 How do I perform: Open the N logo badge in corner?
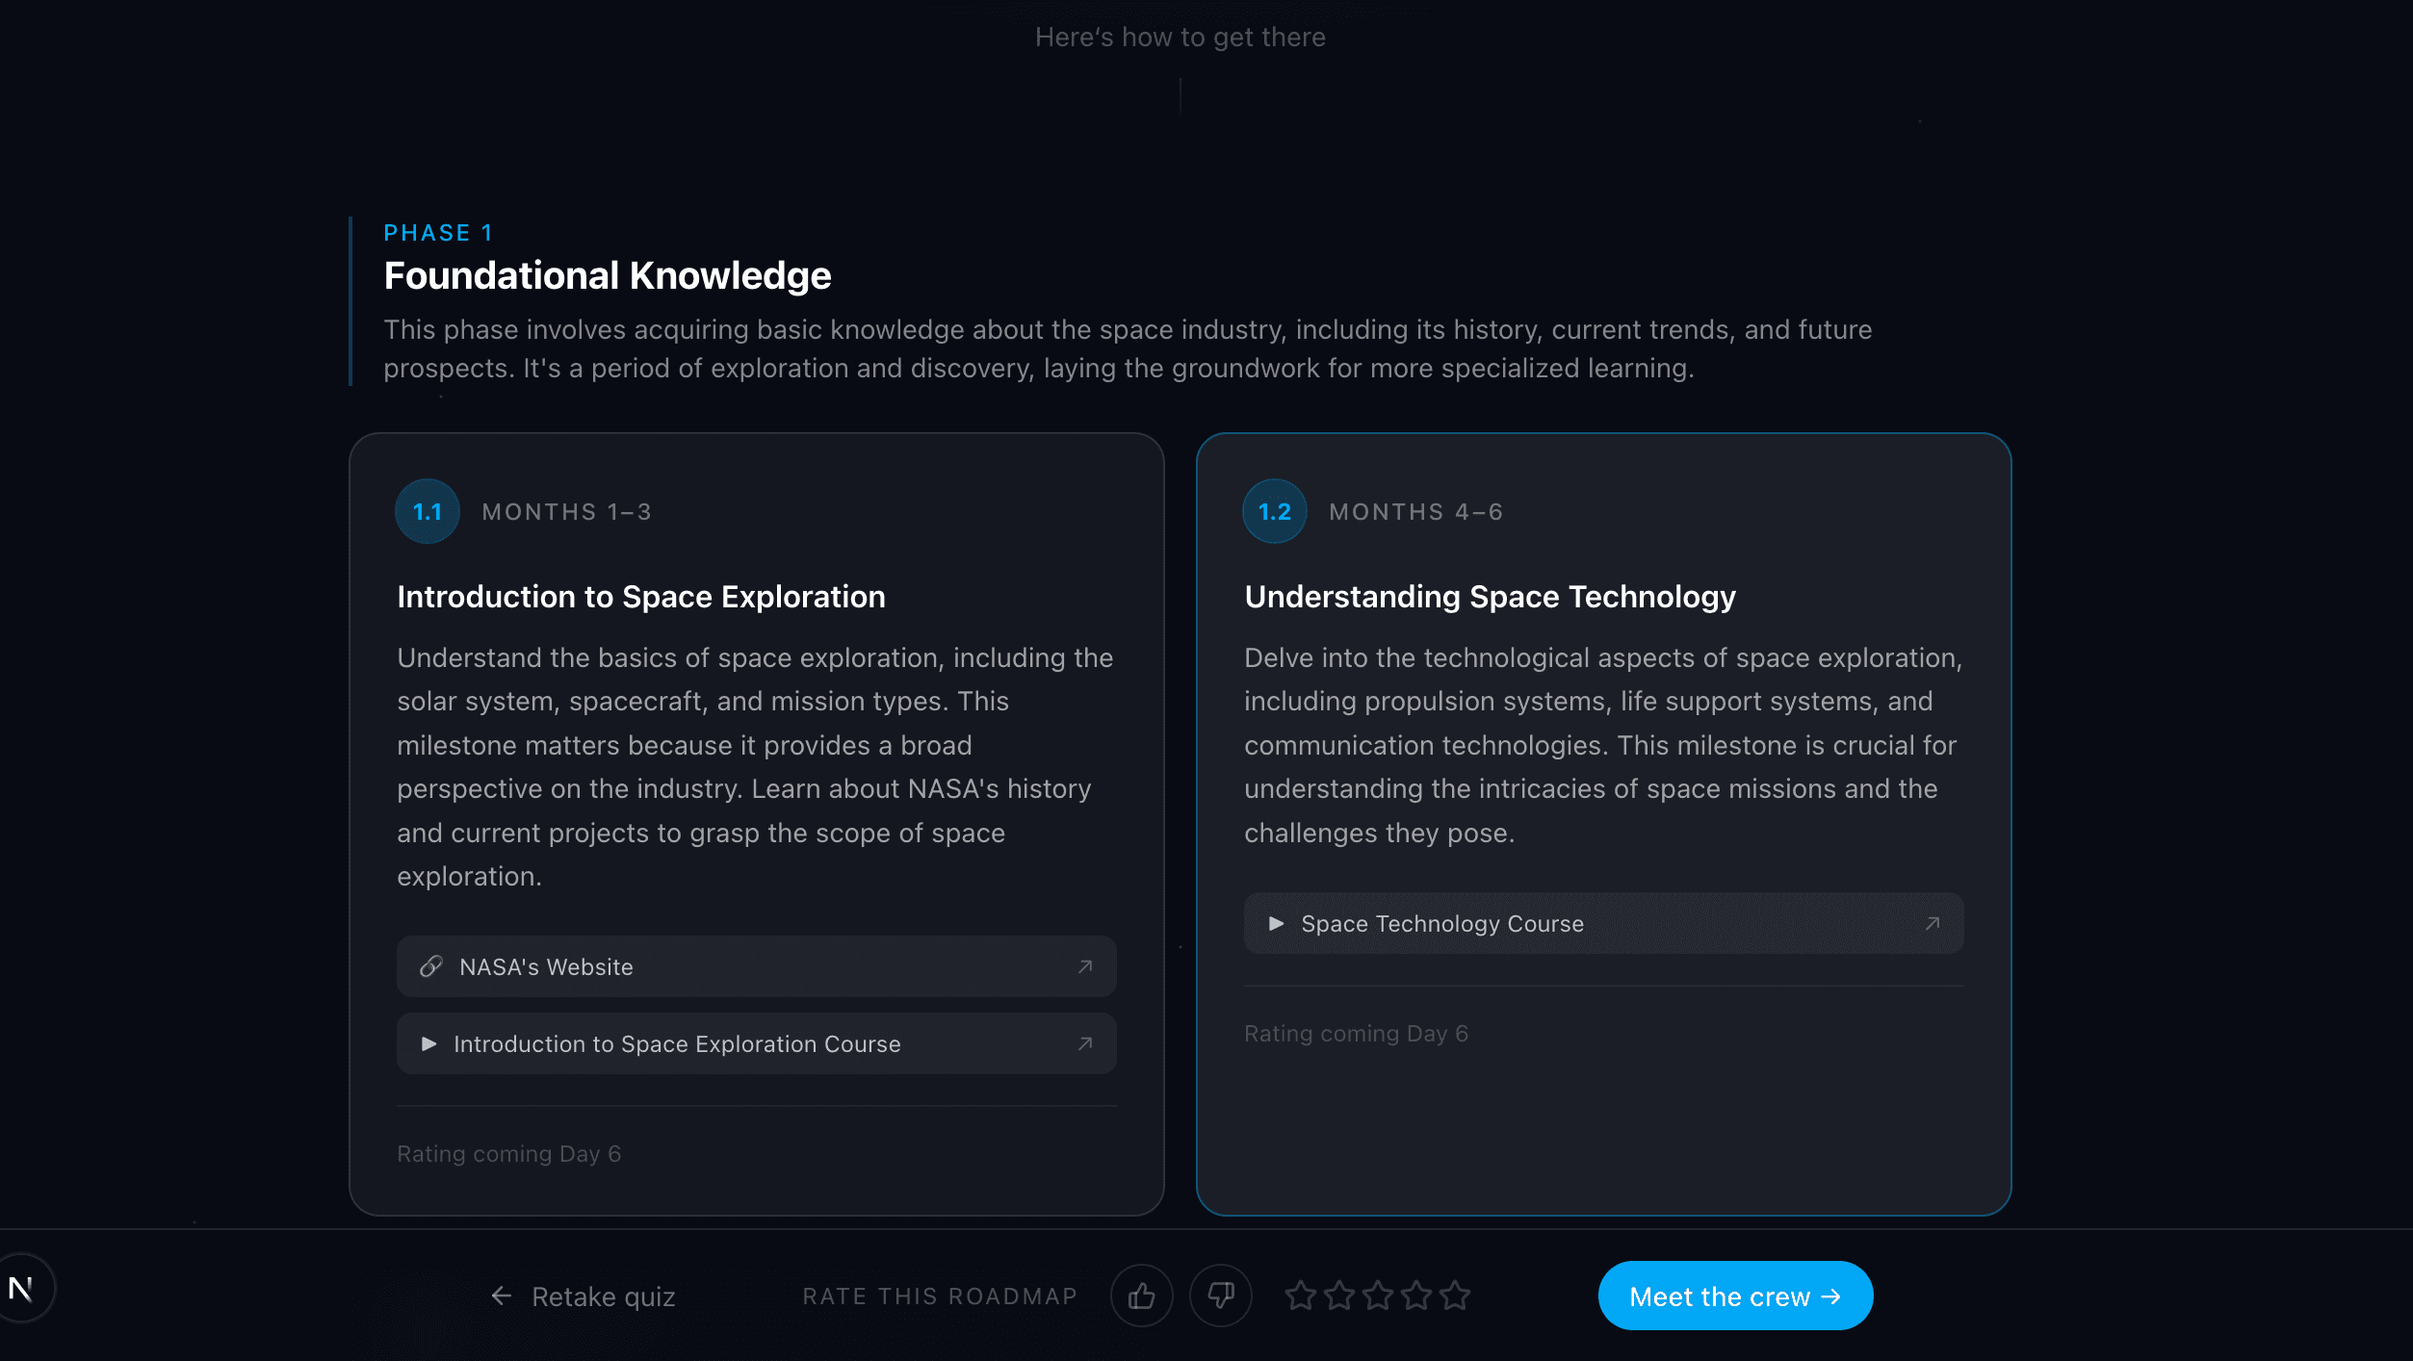(x=21, y=1288)
